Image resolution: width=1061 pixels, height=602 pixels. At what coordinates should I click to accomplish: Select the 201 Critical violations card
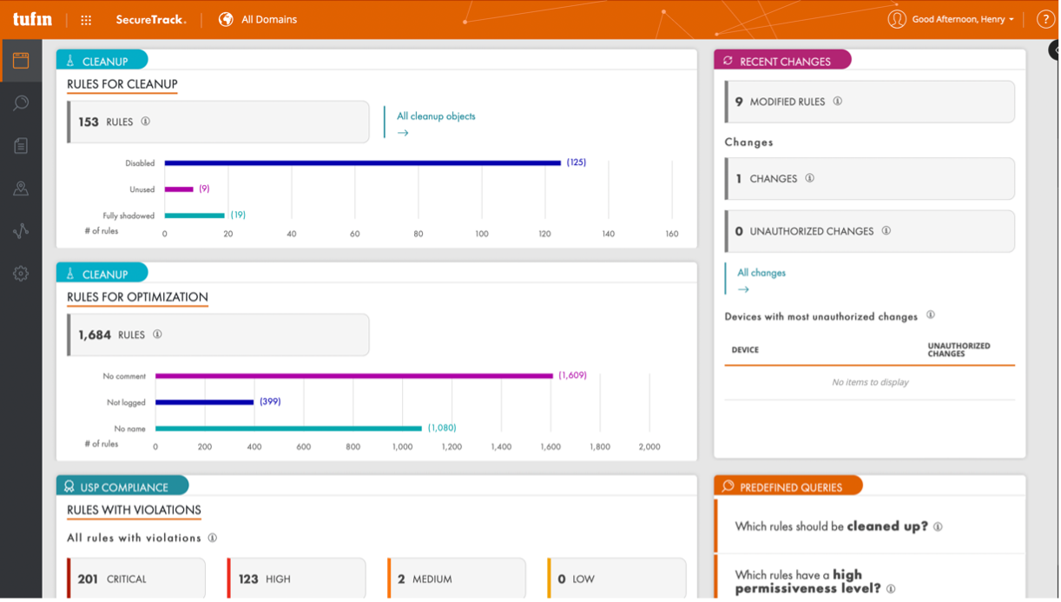click(136, 579)
